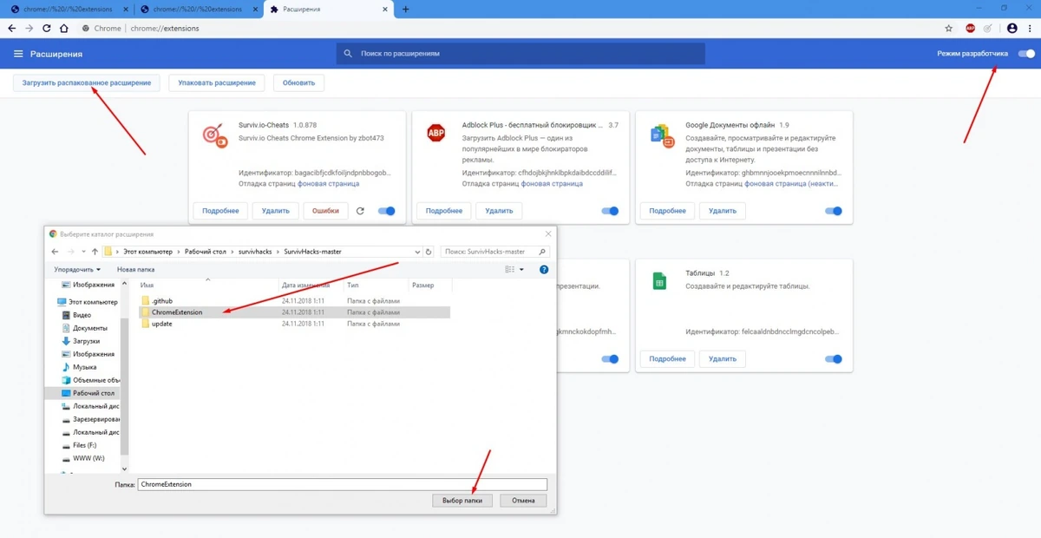Bookmark this page with the star icon
The width and height of the screenshot is (1041, 538).
(949, 28)
